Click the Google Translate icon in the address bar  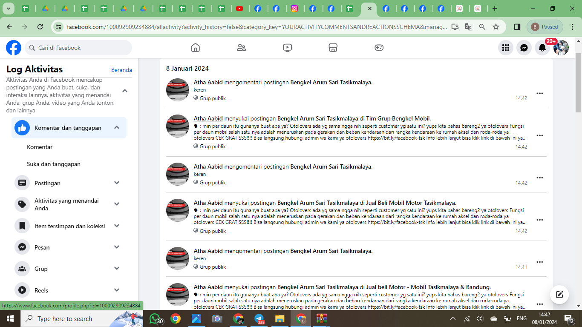(x=469, y=27)
